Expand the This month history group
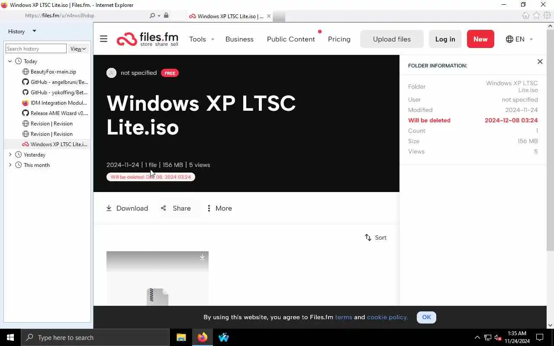This screenshot has width=554, height=346. click(10, 165)
